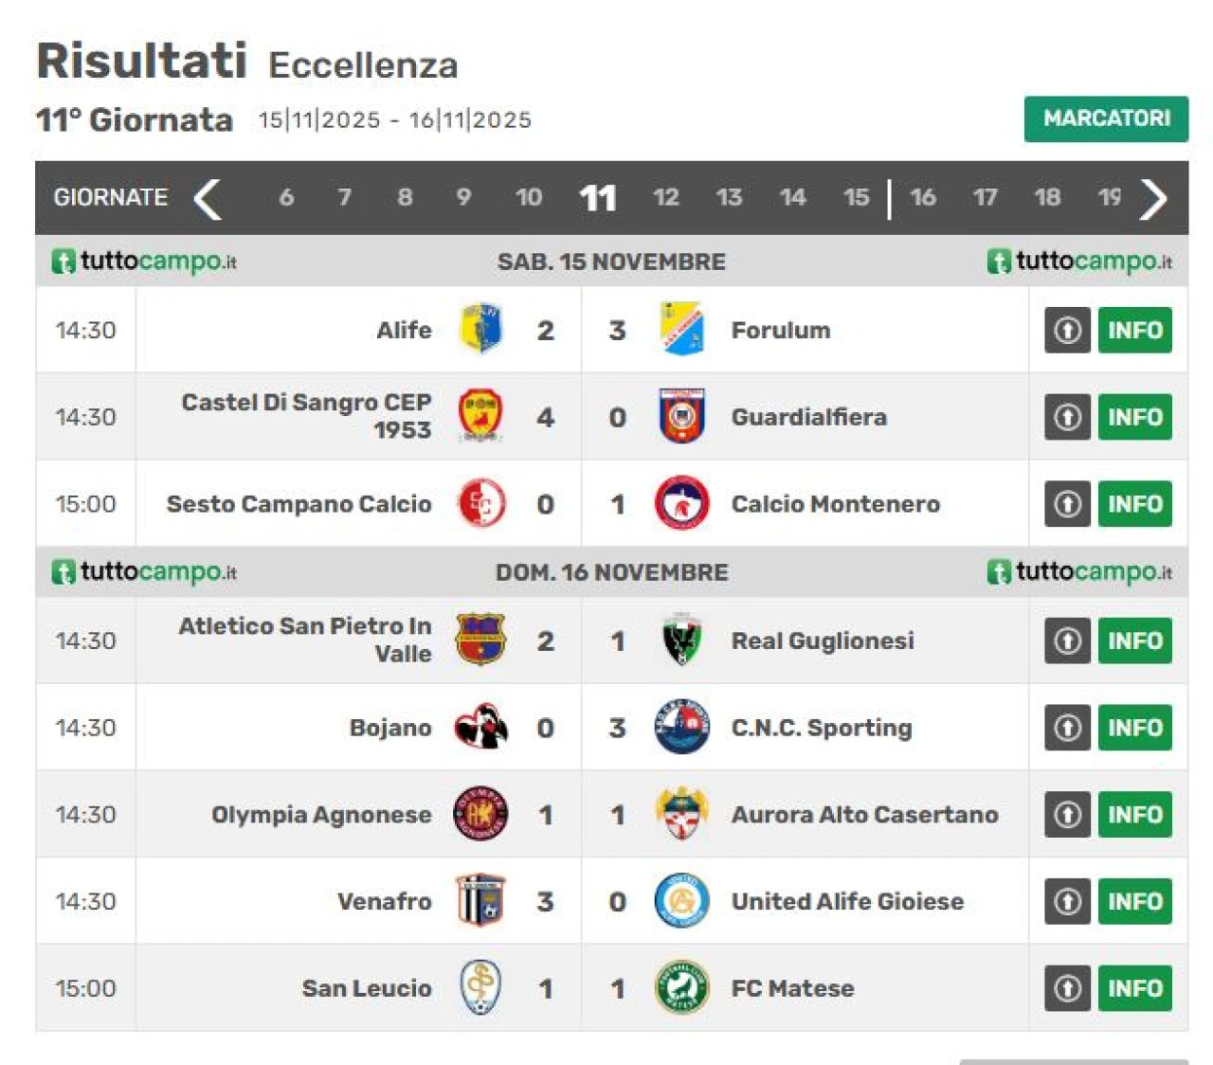The image size is (1213, 1065).
Task: Open INFO for Venafro vs United Alife Gioiese
Action: pyautogui.click(x=1134, y=901)
